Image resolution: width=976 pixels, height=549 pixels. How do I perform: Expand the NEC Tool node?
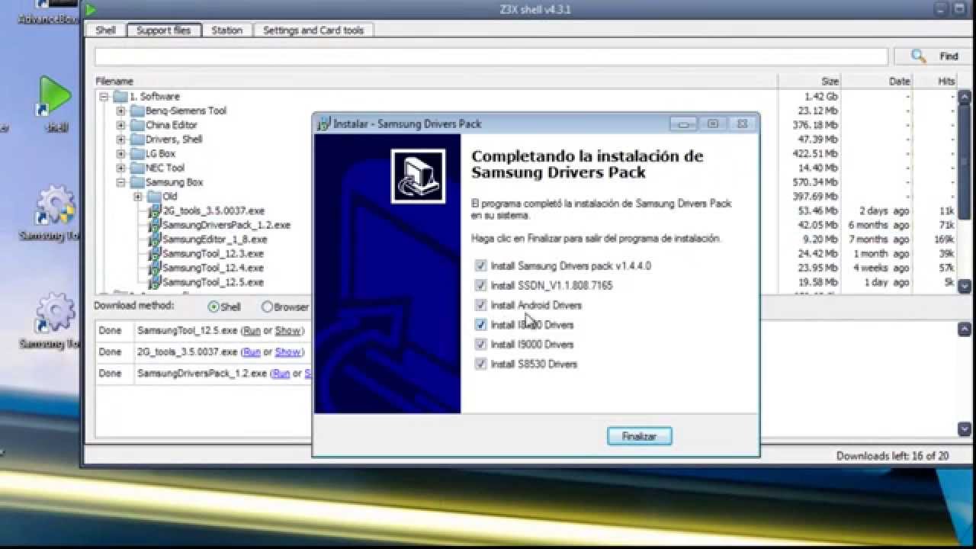(x=120, y=168)
